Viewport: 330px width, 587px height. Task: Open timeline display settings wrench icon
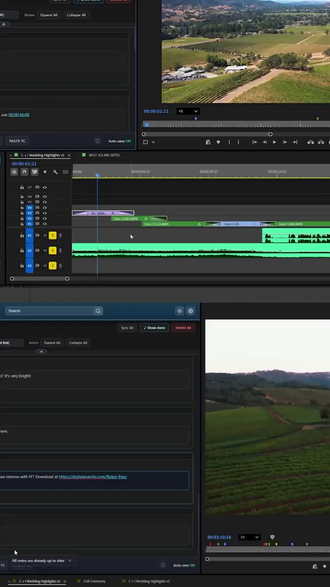pyautogui.click(x=55, y=172)
